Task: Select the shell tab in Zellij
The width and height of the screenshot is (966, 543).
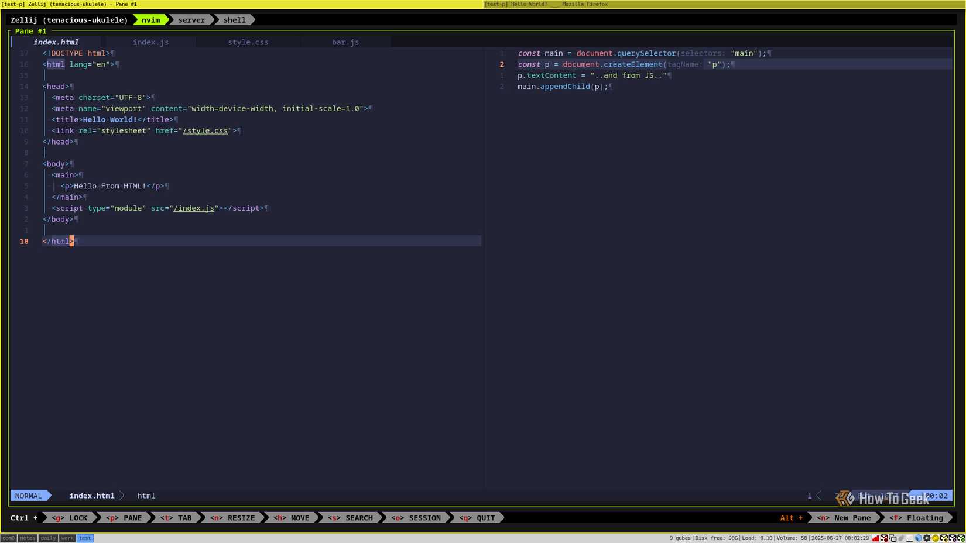Action: (234, 20)
